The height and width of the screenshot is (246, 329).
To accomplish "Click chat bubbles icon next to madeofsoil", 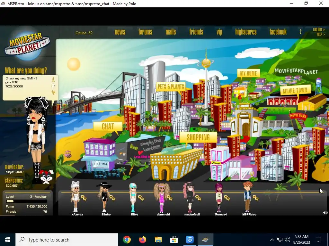I will pos(198,198).
